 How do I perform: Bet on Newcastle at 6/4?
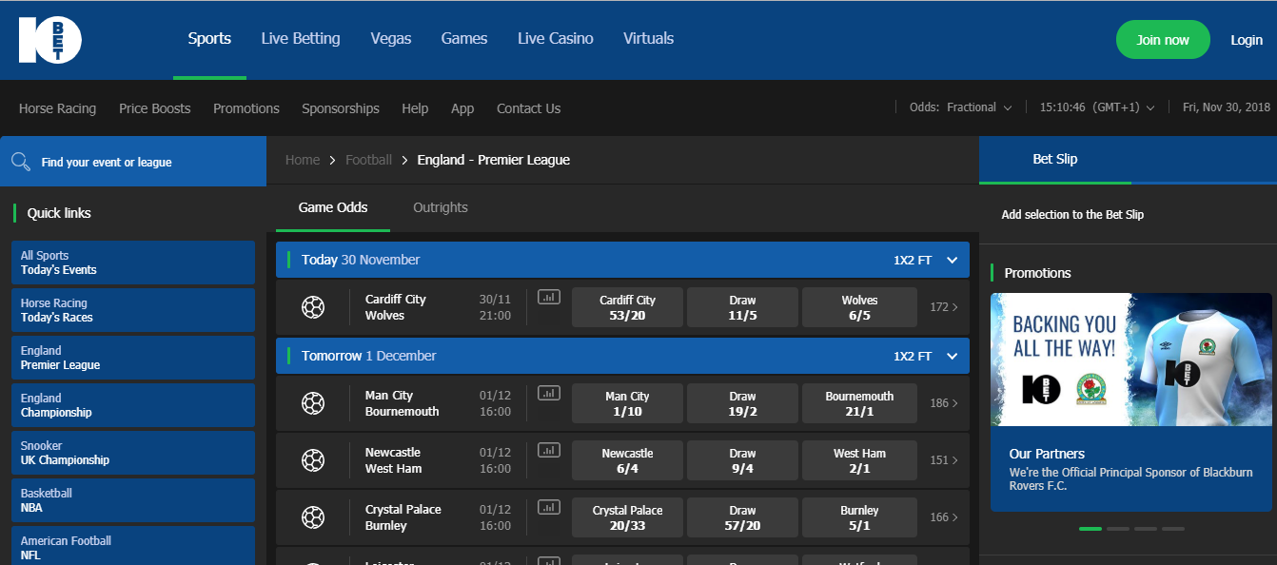pos(627,460)
